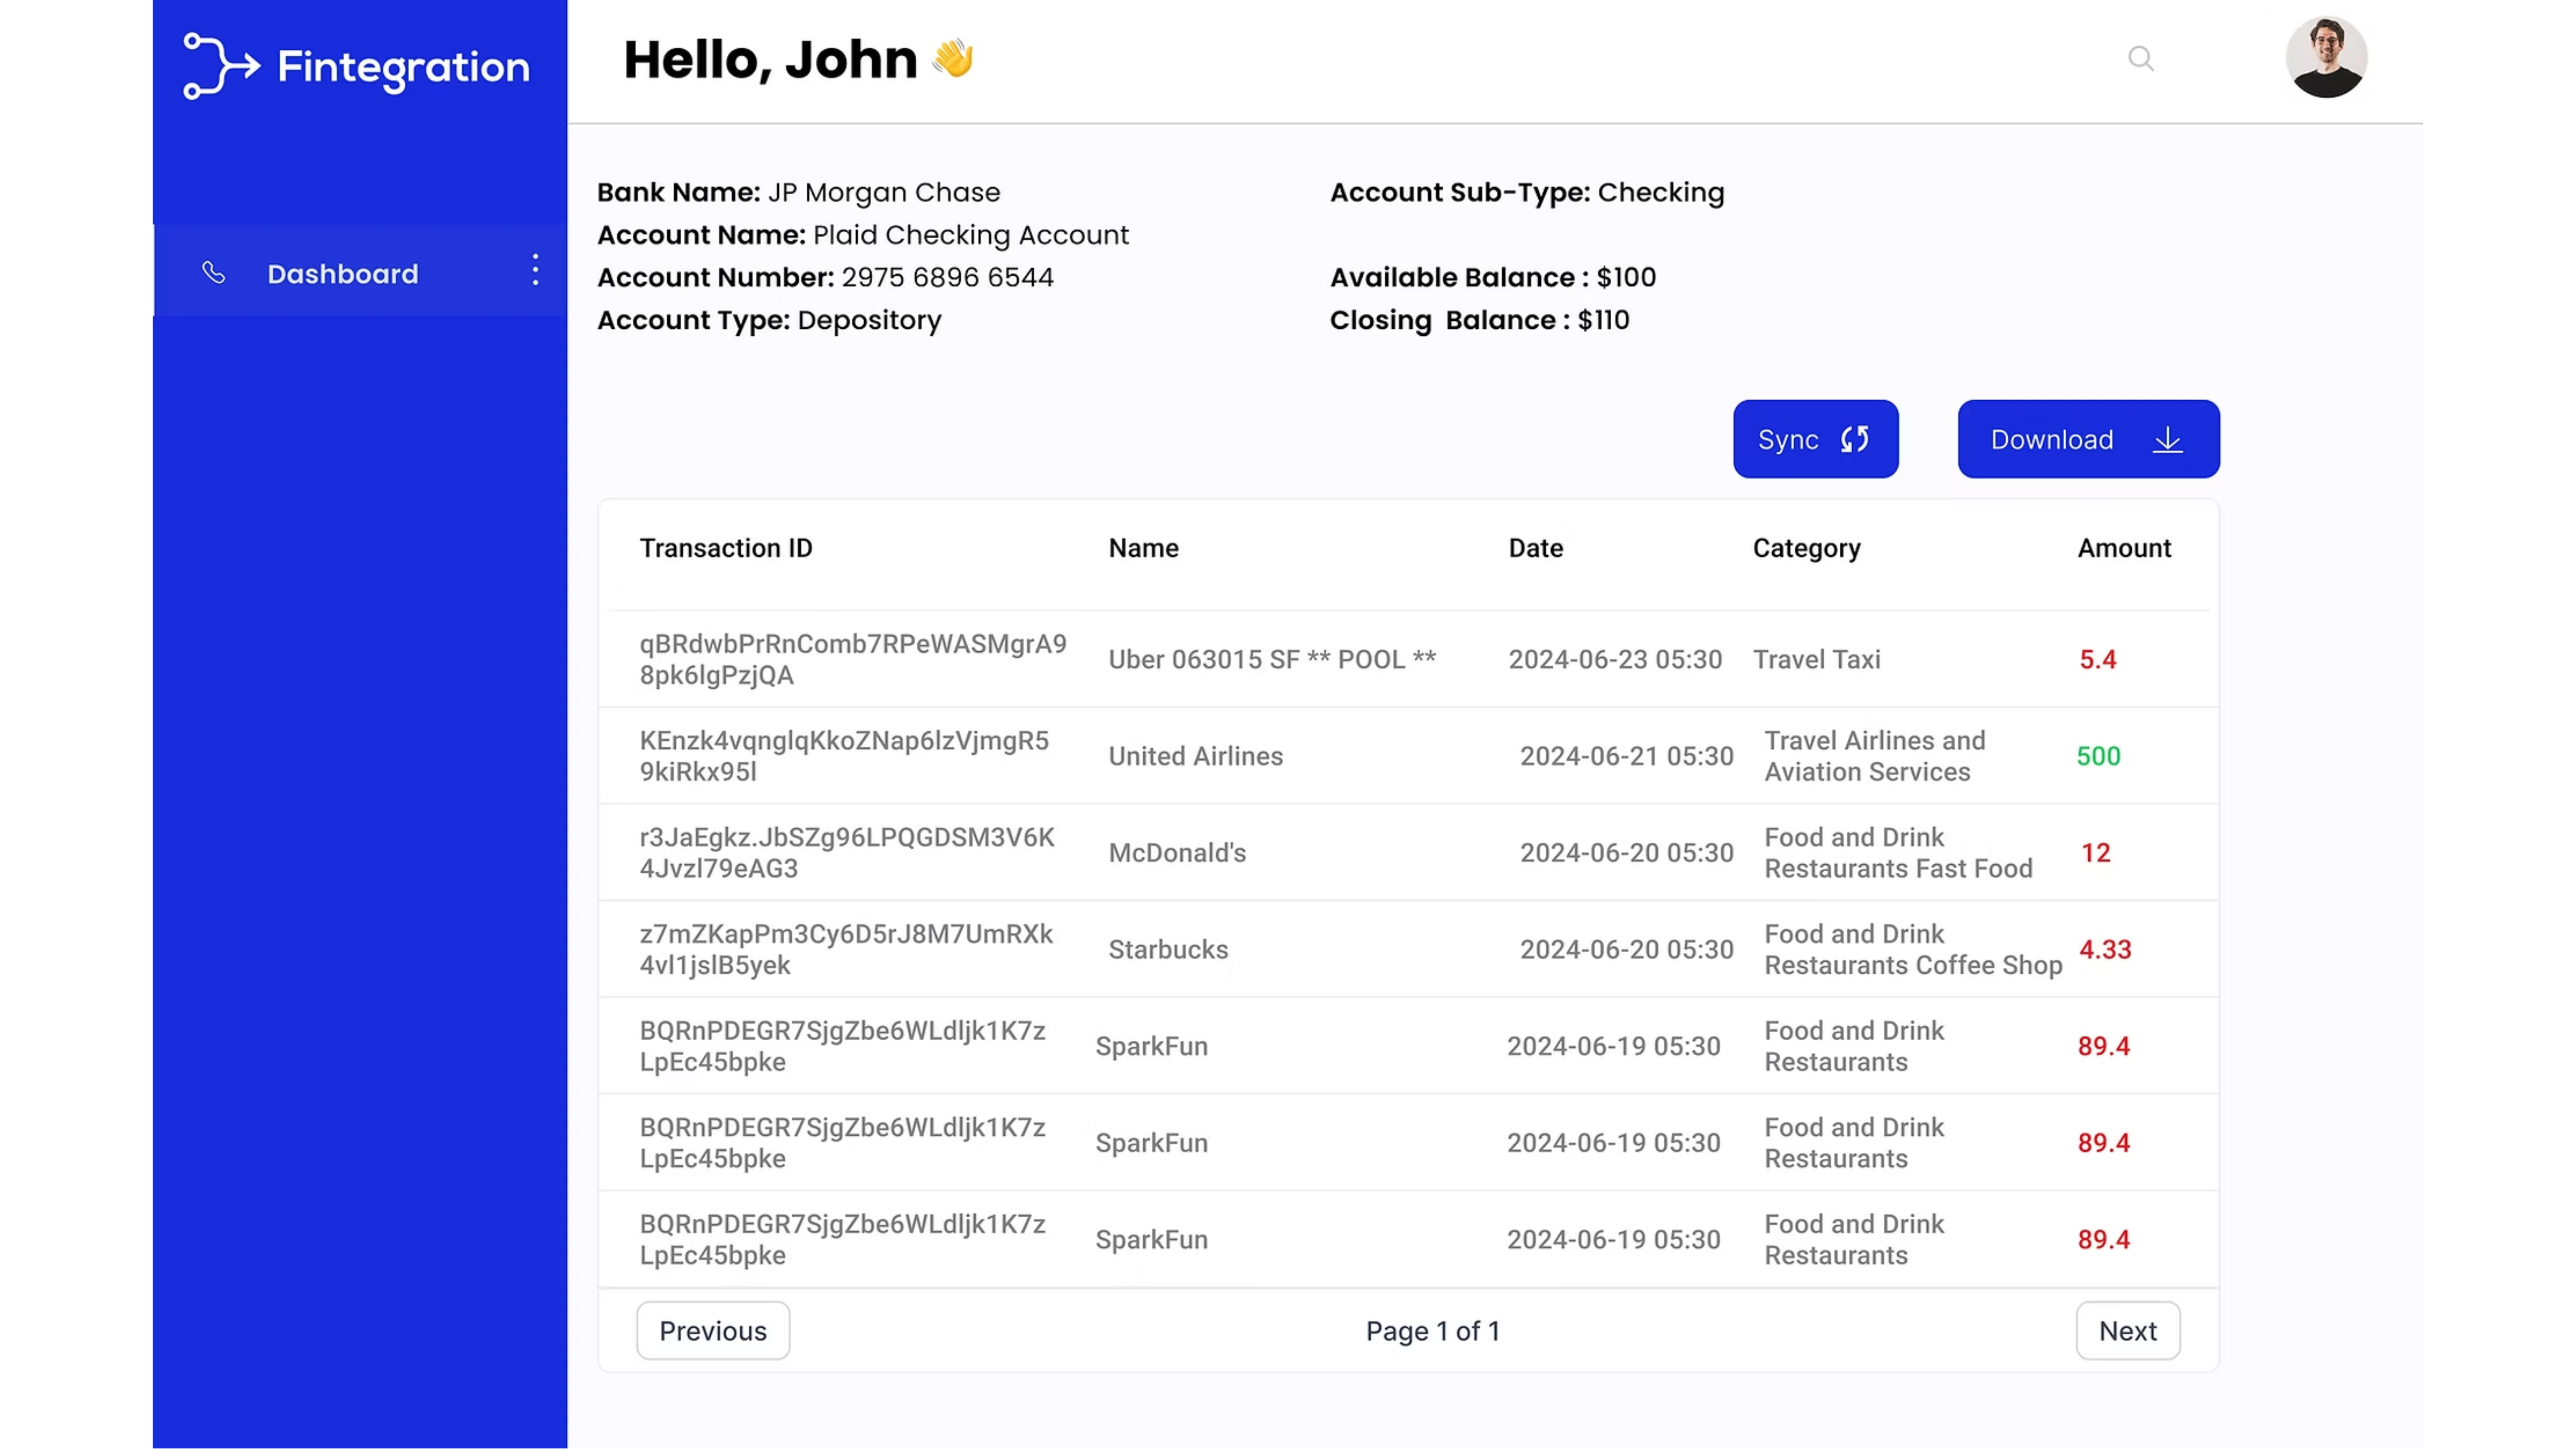Image resolution: width=2576 pixels, height=1449 pixels.
Task: Open the search magnifier icon
Action: (x=2140, y=59)
